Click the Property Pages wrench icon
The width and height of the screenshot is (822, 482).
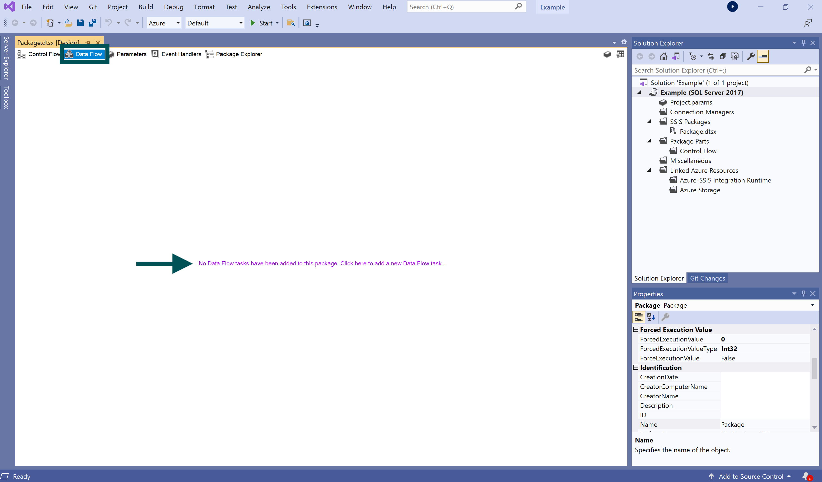[x=665, y=317]
